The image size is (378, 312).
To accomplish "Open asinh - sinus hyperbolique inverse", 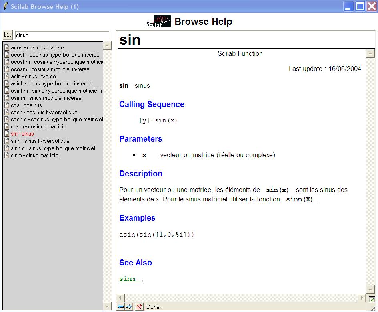I will click(51, 84).
